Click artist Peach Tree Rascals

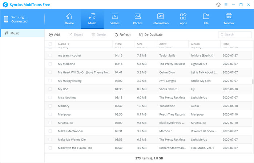(172, 114)
